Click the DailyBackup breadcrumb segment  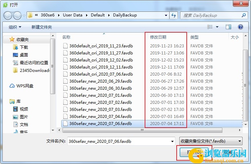(125, 15)
